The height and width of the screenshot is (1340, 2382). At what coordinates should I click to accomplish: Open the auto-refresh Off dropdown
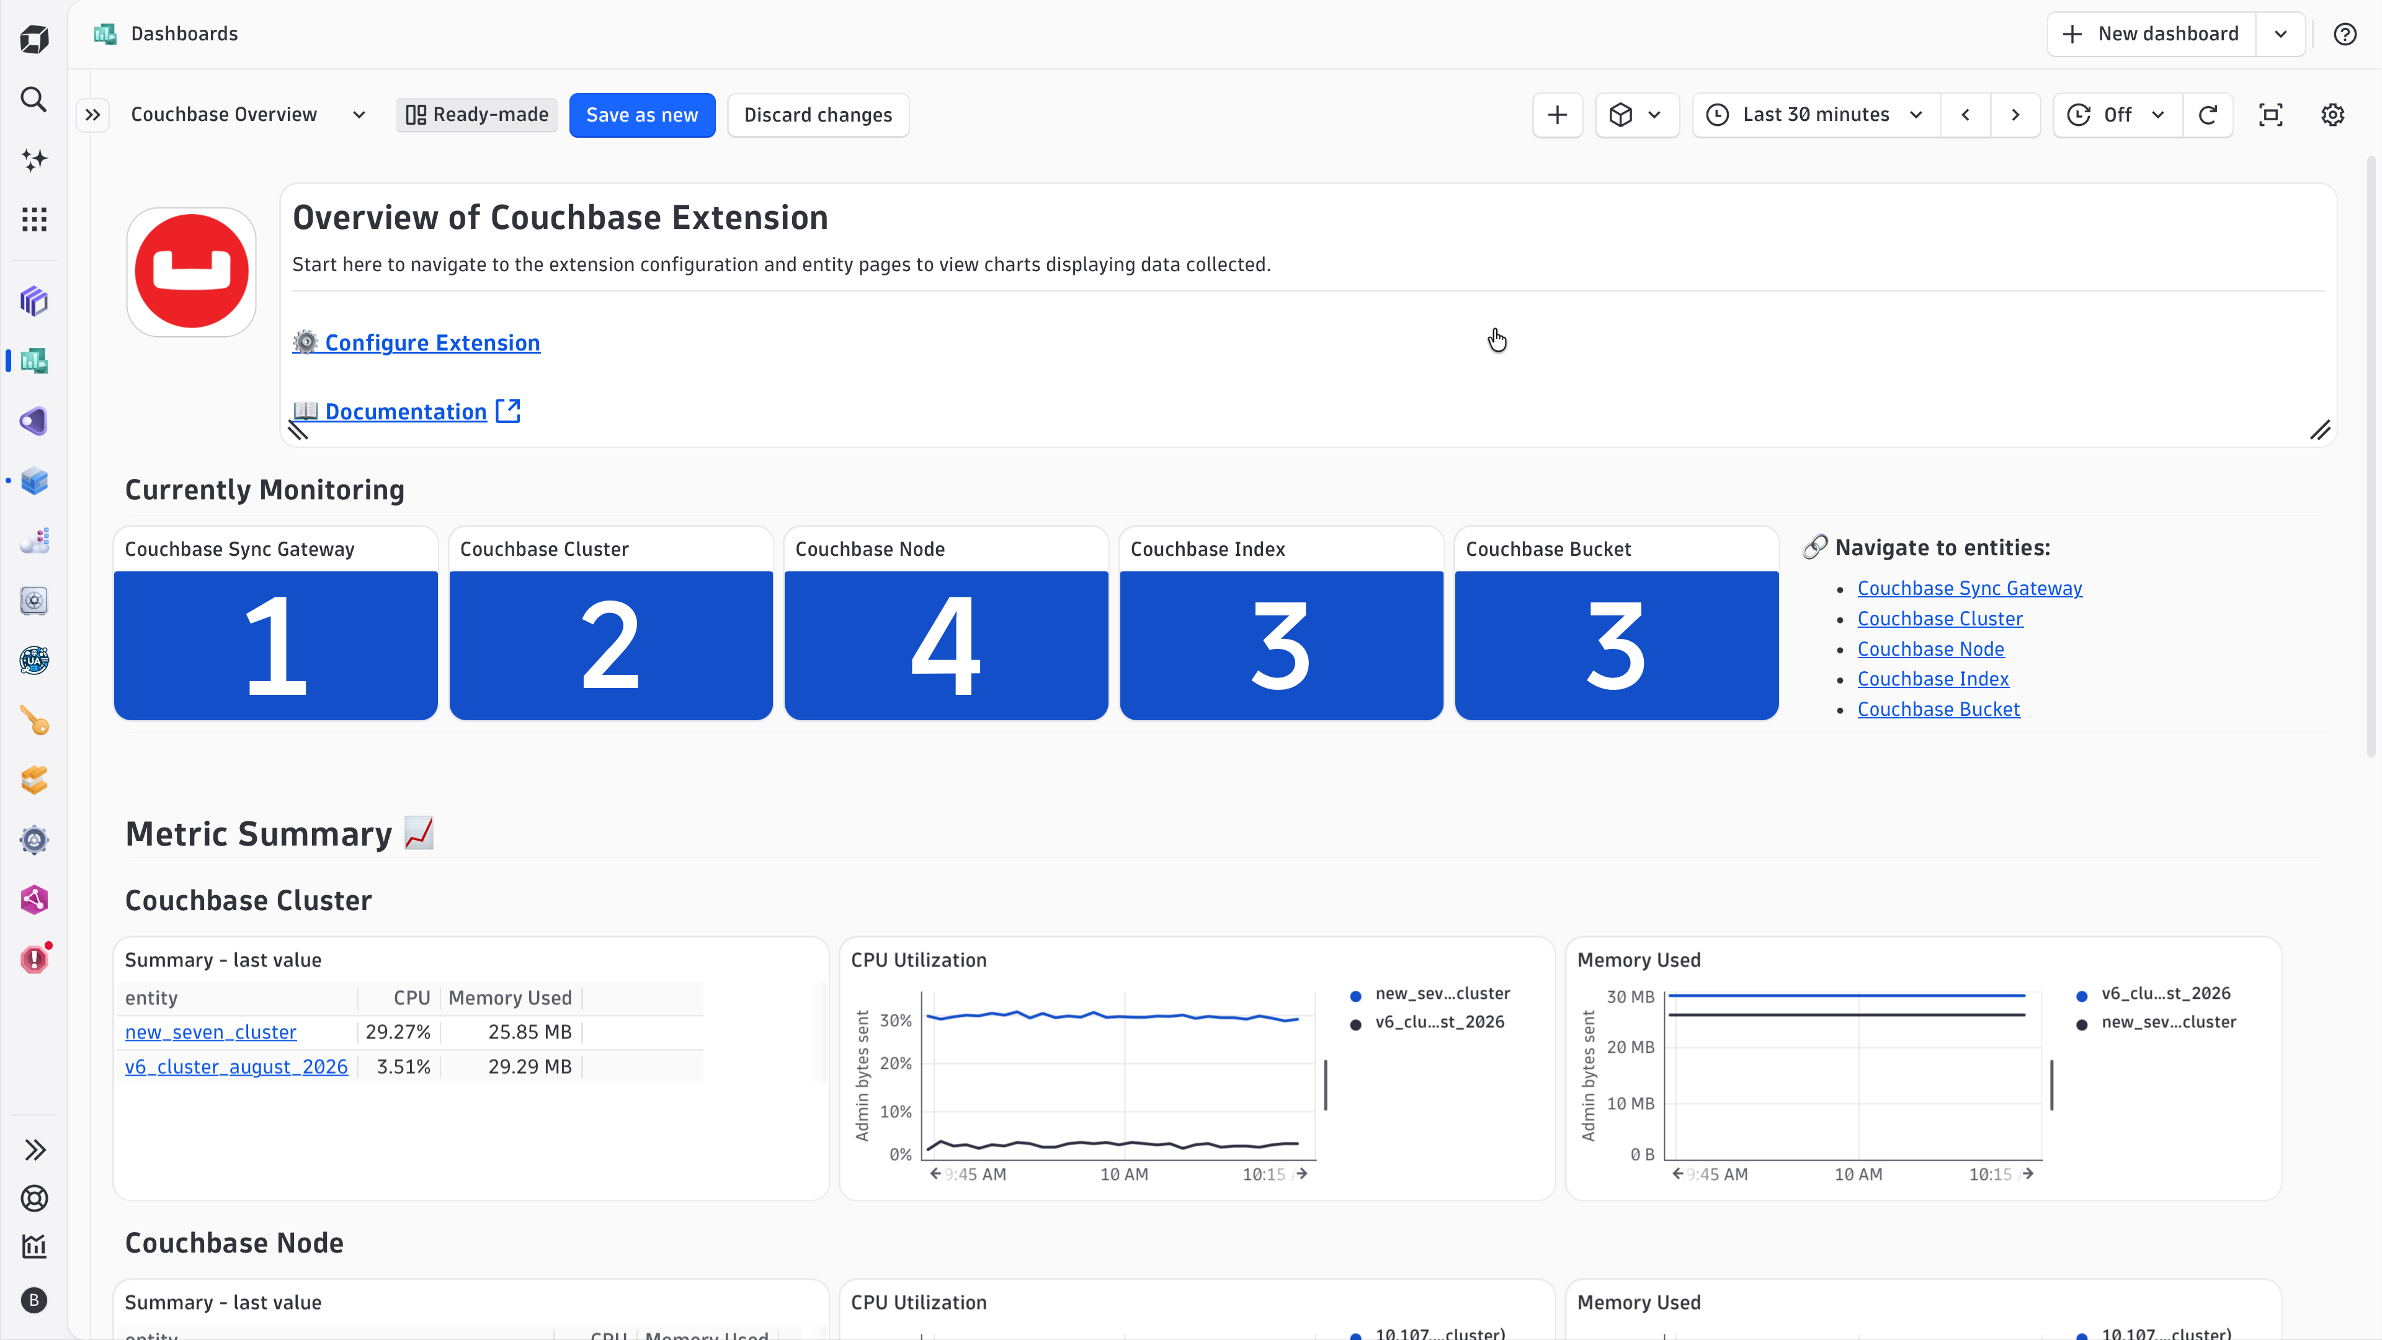[x=2118, y=115]
